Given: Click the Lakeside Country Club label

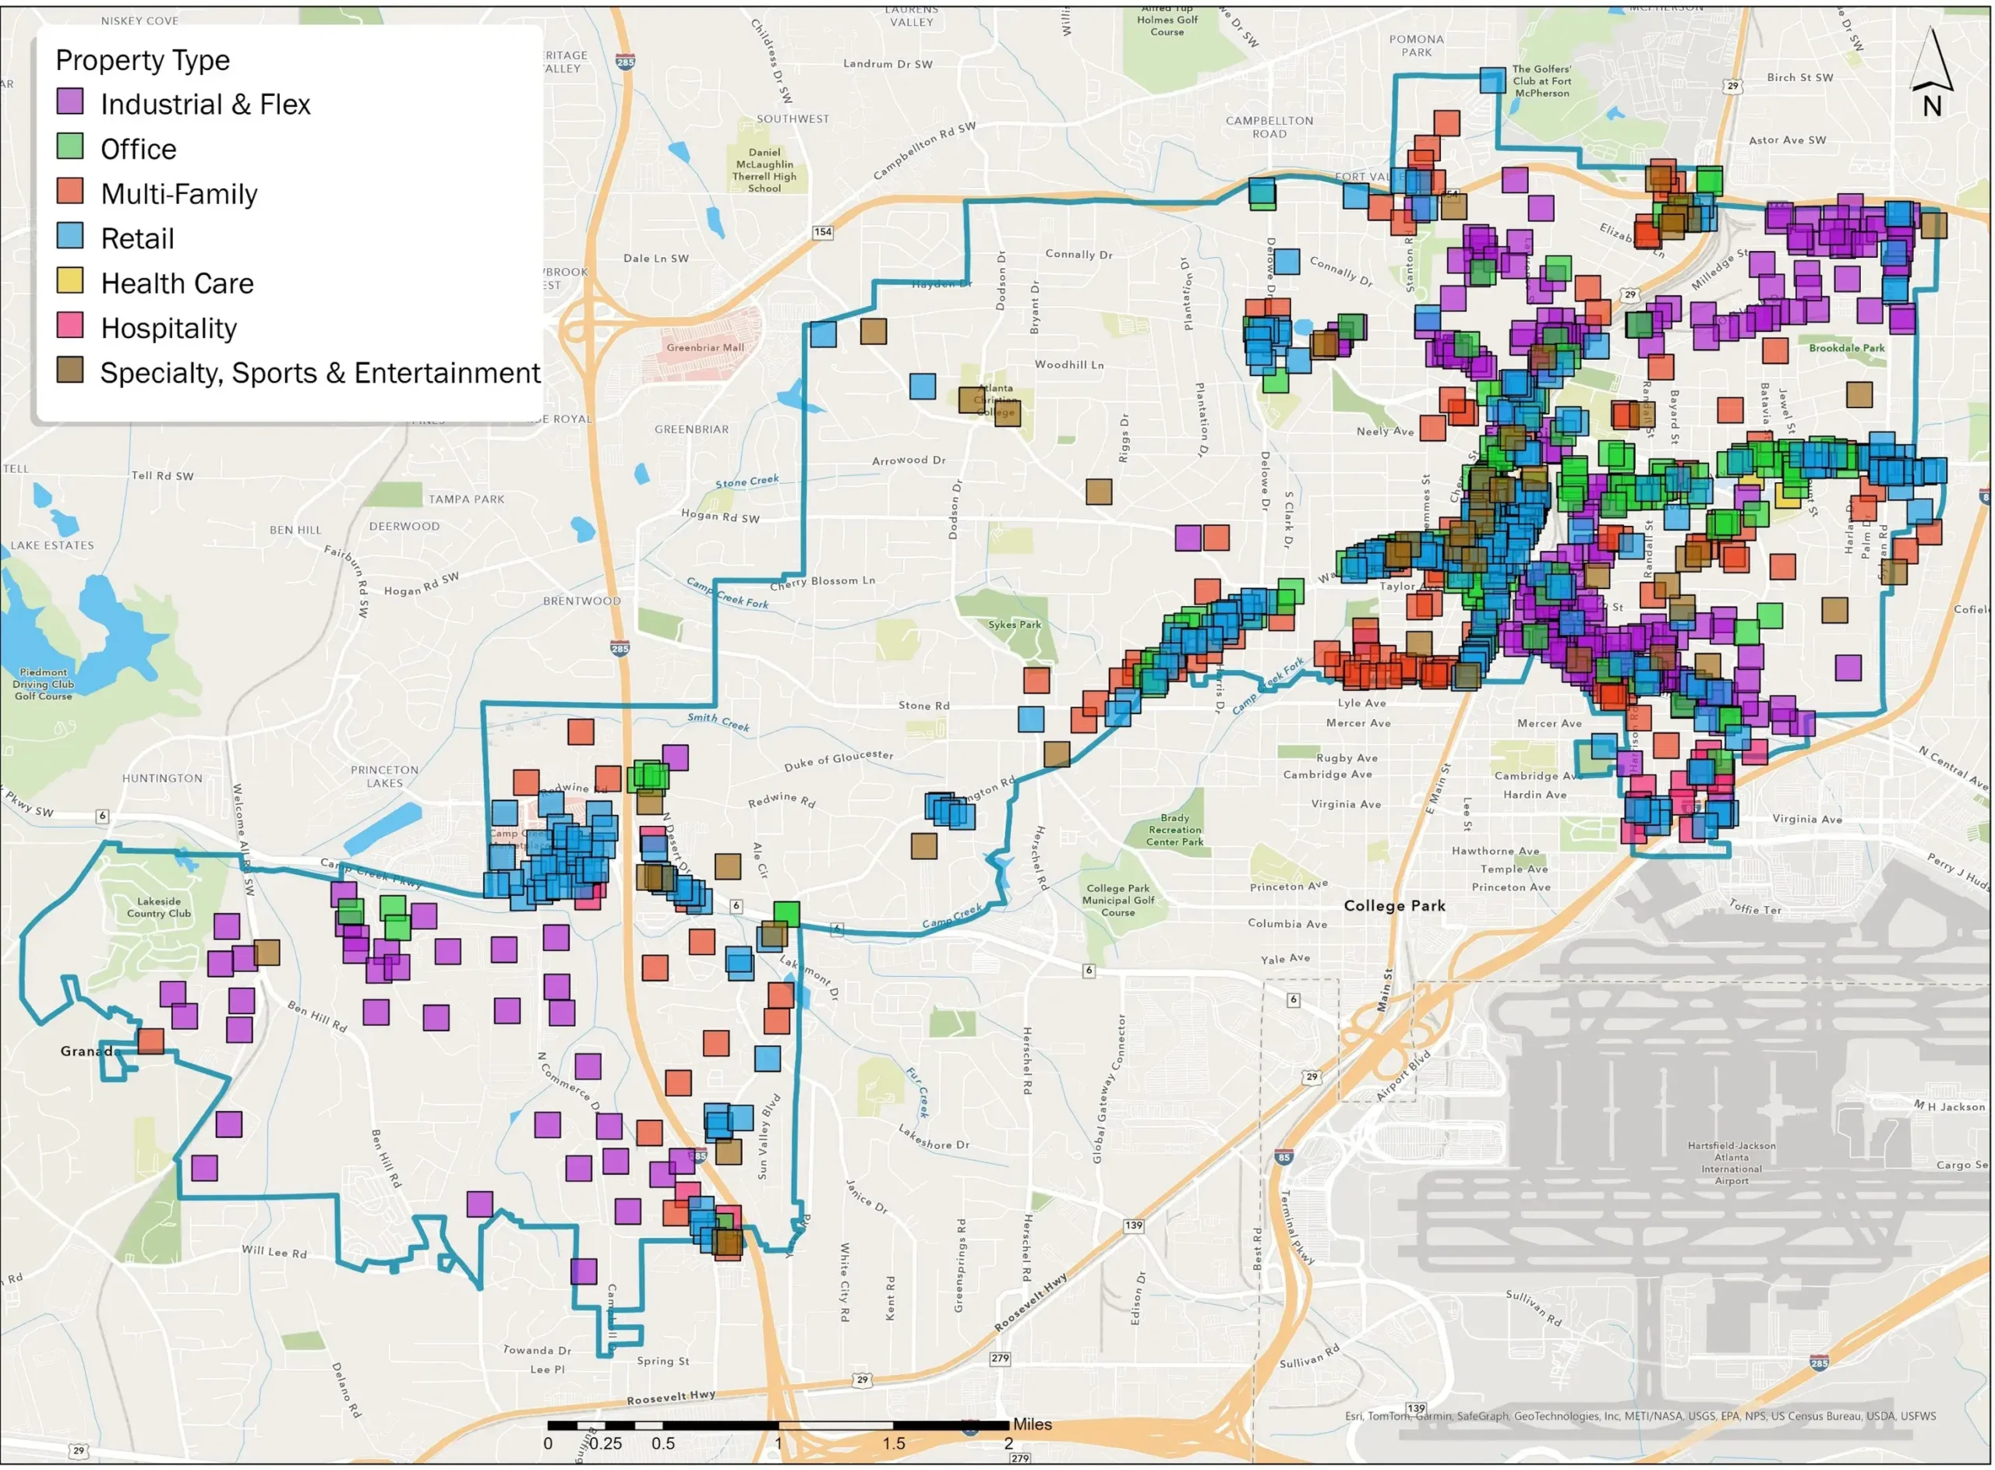Looking at the screenshot, I should coord(158,908).
